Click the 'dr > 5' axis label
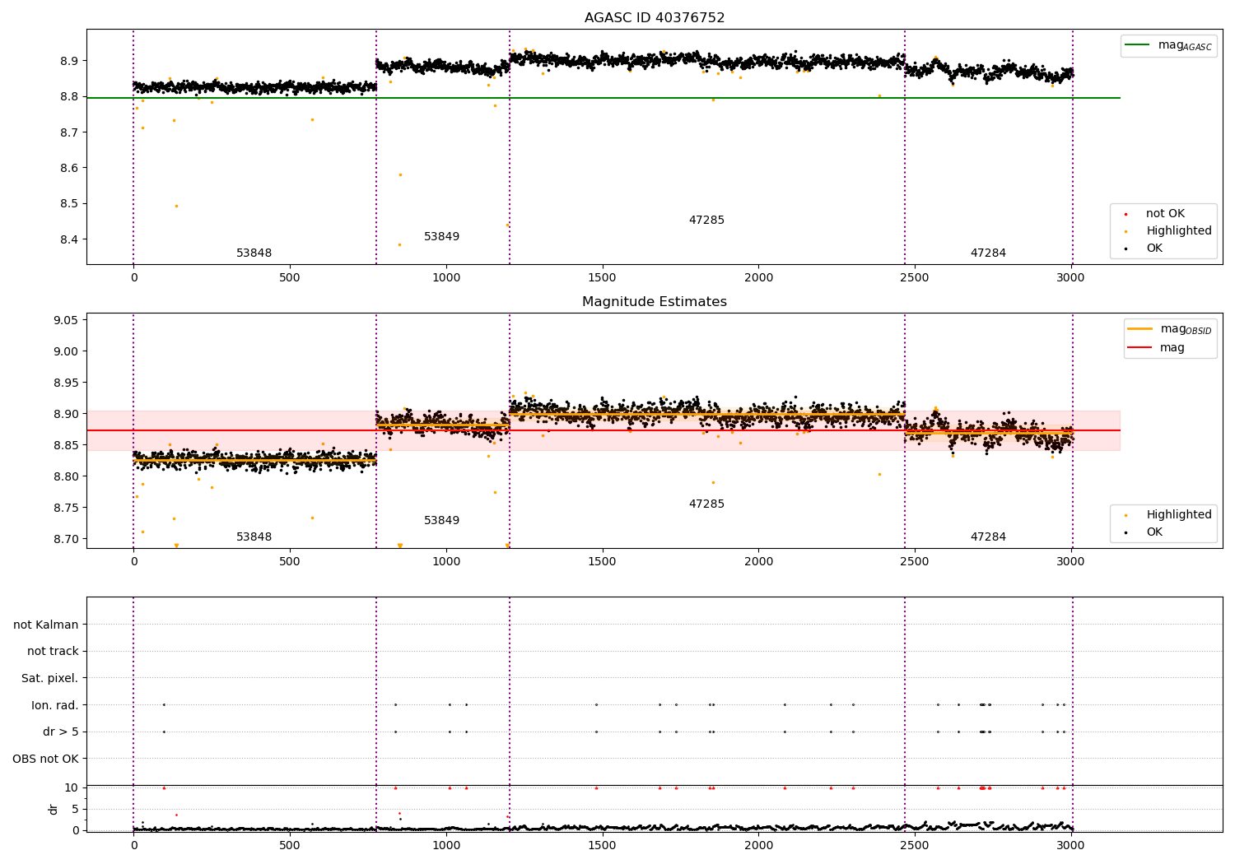The height and width of the screenshot is (864, 1235). [61, 732]
